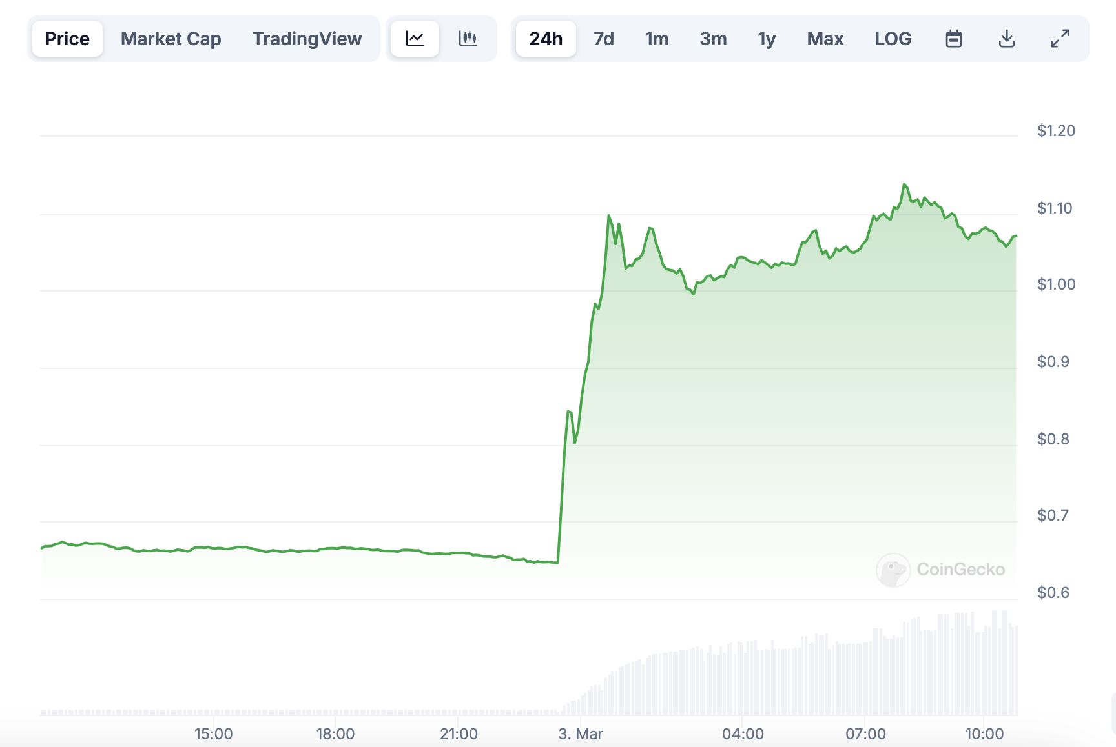Select the 1y time range
Image resolution: width=1116 pixels, height=747 pixels.
[766, 39]
